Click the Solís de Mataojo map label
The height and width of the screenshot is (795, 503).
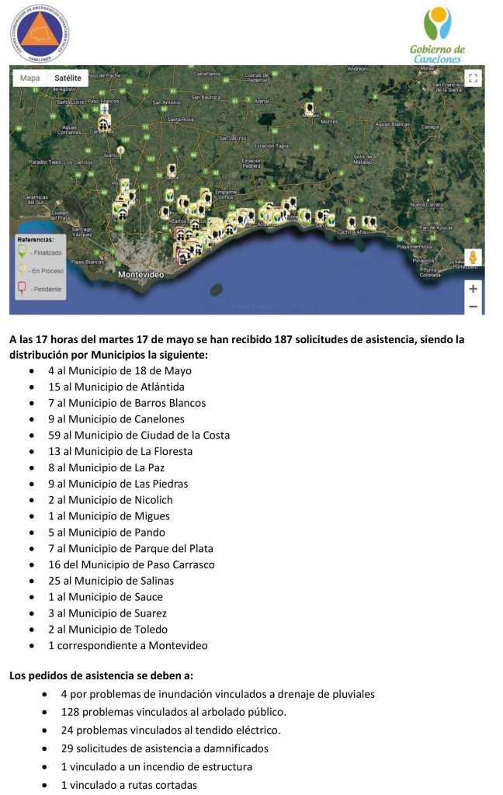click(x=363, y=159)
